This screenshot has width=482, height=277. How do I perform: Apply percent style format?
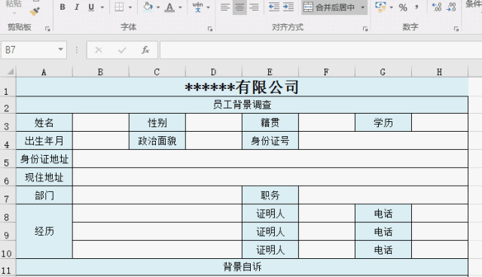click(x=403, y=8)
